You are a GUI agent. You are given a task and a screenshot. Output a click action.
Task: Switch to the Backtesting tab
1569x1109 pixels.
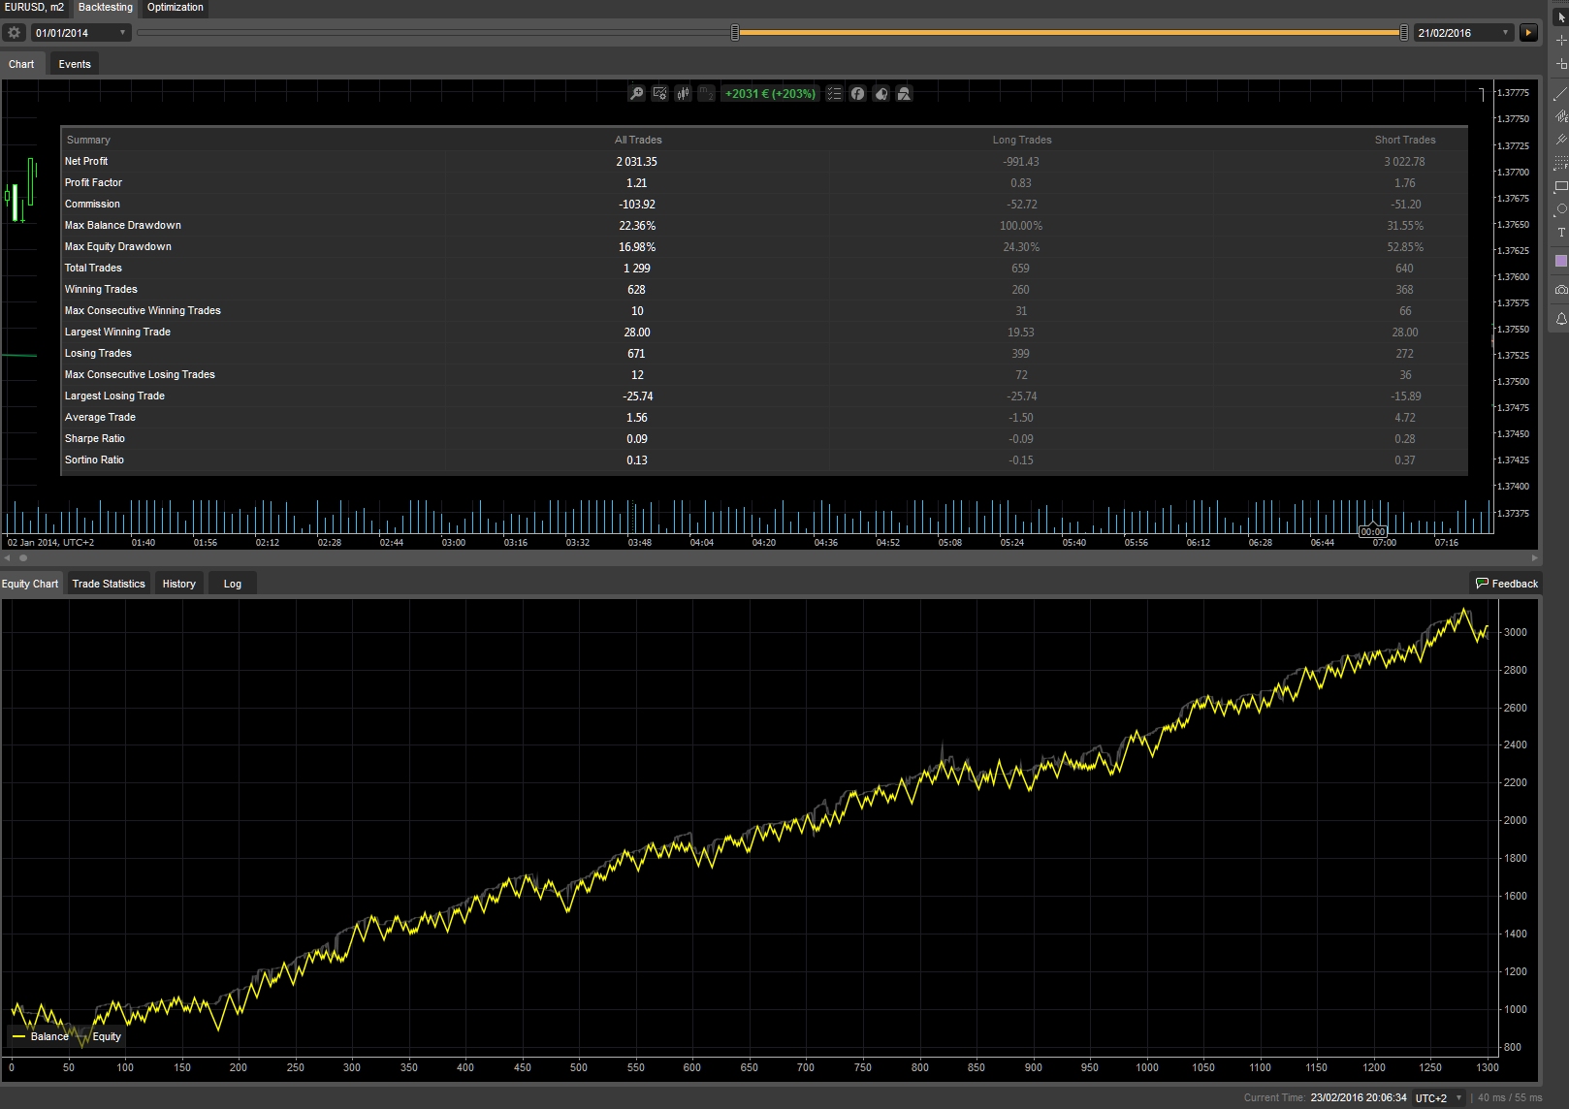pos(106,7)
